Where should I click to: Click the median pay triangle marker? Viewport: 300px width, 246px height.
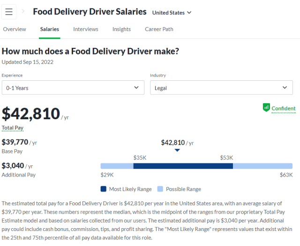(177, 150)
